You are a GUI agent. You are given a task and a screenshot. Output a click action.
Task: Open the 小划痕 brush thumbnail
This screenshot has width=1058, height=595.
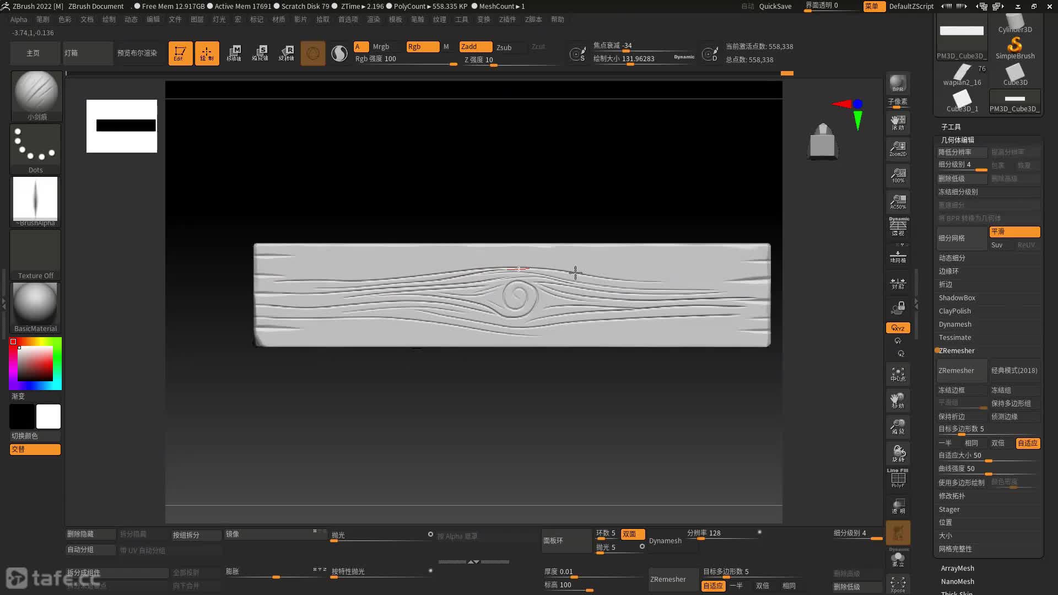[36, 96]
